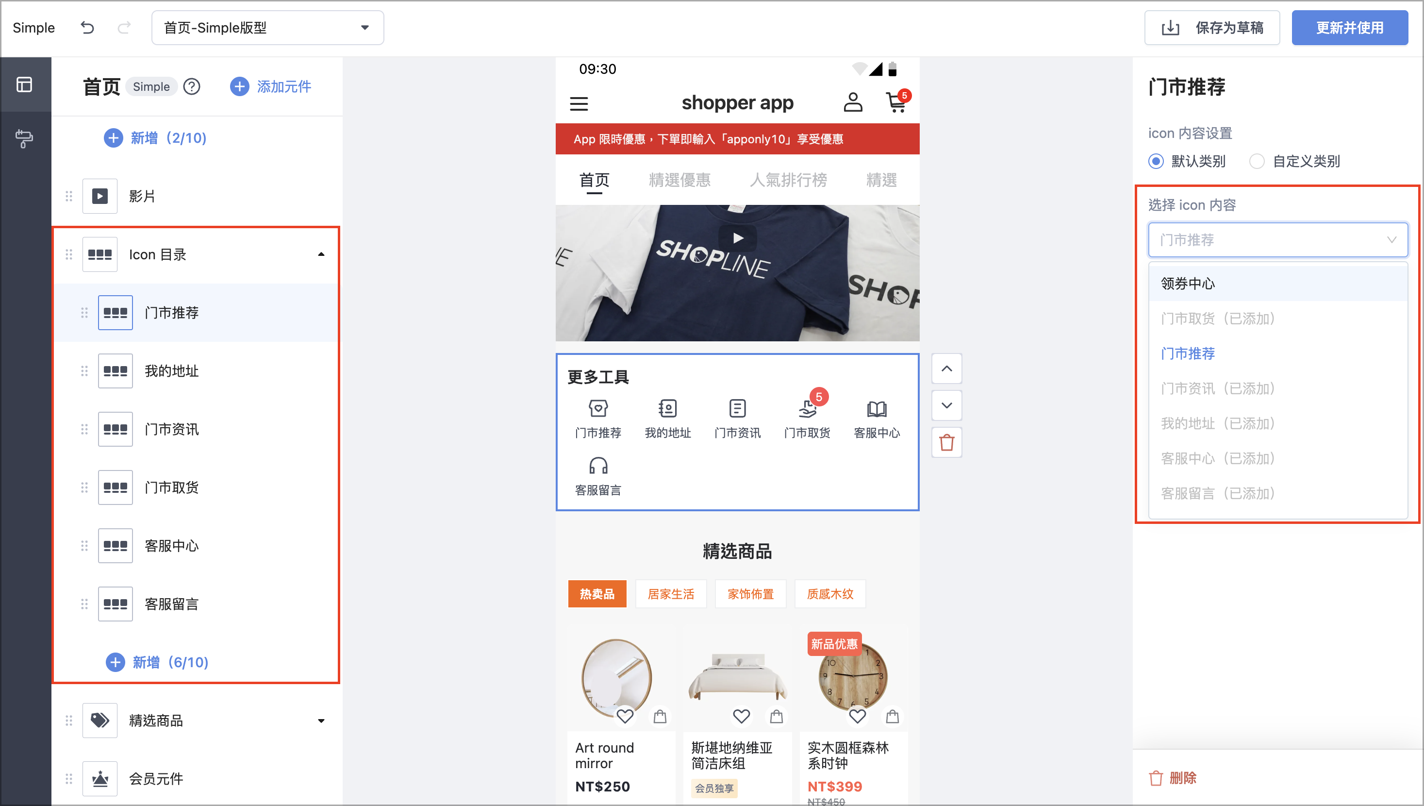
Task: Click the Icon 目录 component thumbnail icon
Action: coord(99,254)
